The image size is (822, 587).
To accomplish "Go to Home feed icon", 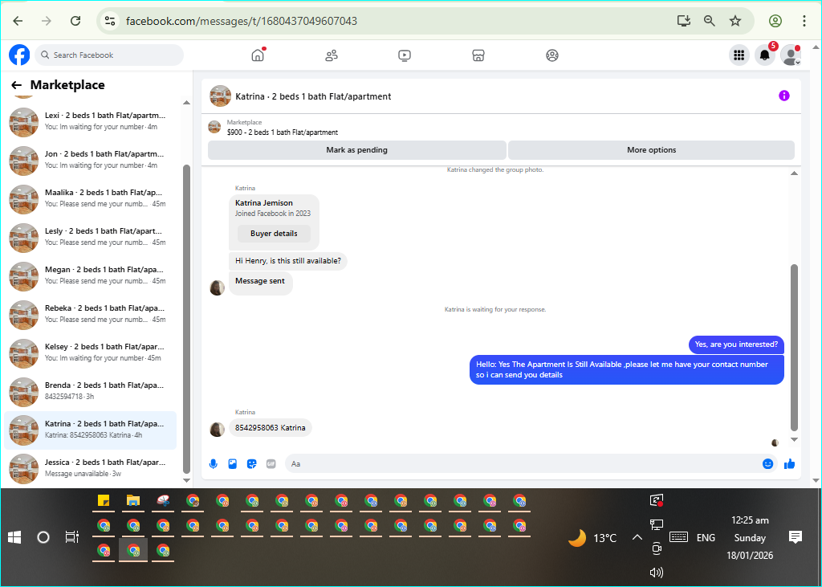I will click(258, 55).
